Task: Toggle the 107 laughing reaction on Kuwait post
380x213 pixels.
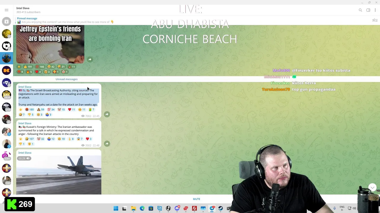Action: click(x=30, y=139)
